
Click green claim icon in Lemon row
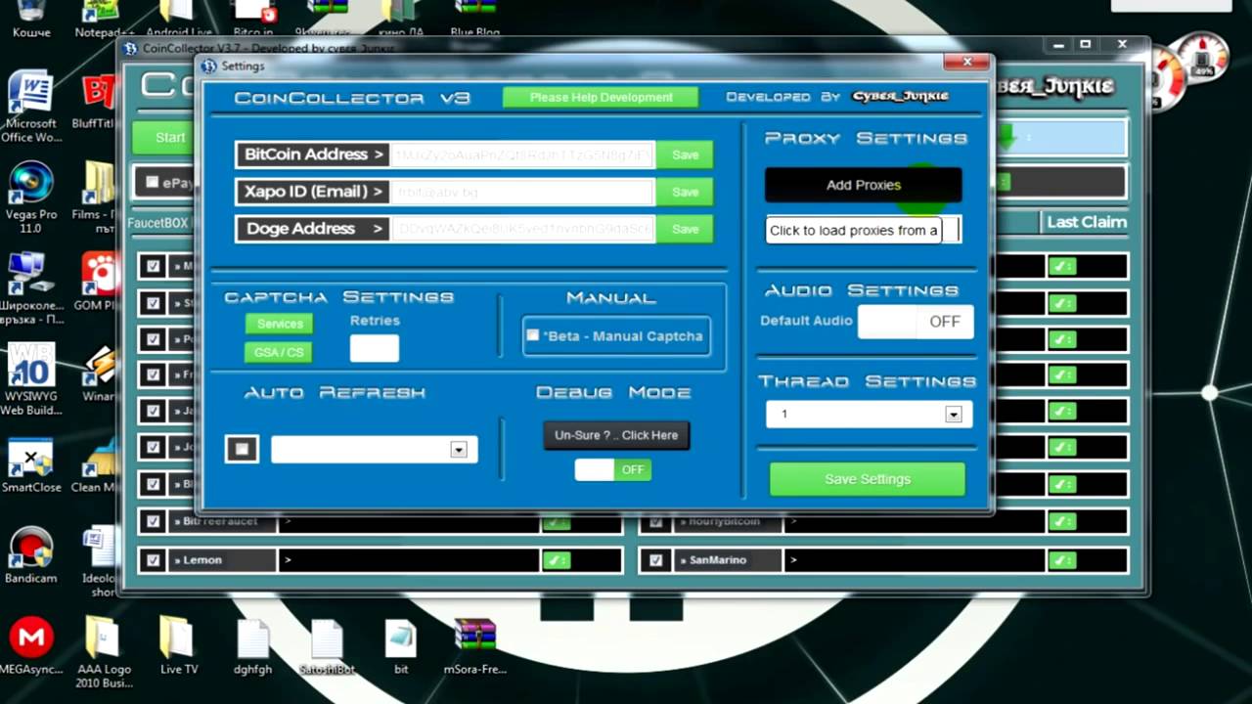point(557,560)
